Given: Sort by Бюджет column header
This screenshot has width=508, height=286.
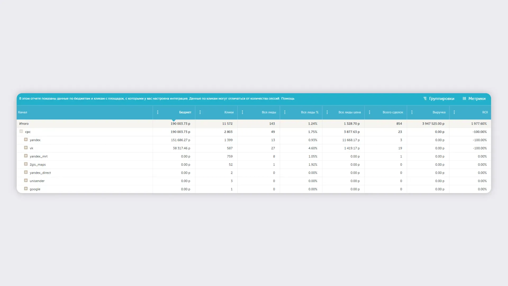Looking at the screenshot, I should [x=185, y=112].
